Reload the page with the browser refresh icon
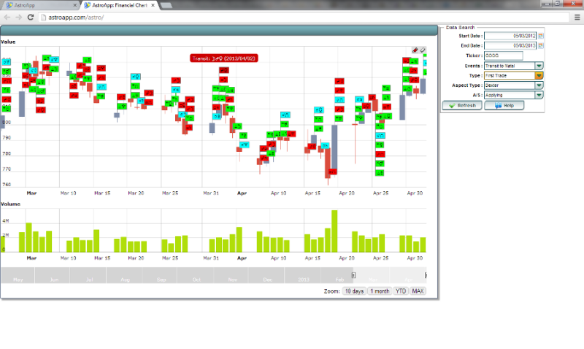 29,17
